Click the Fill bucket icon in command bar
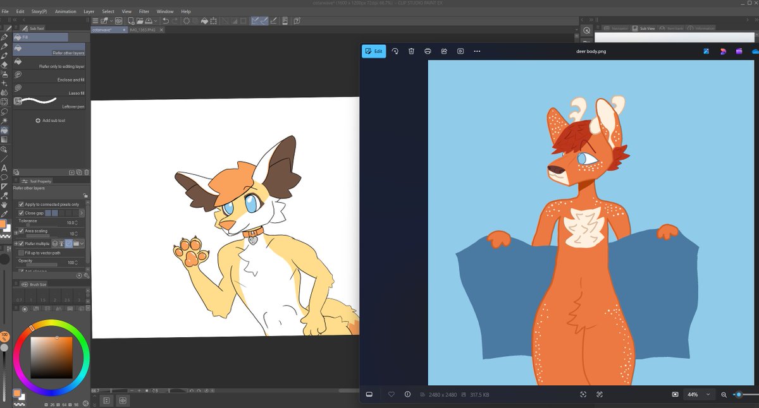 pyautogui.click(x=205, y=20)
